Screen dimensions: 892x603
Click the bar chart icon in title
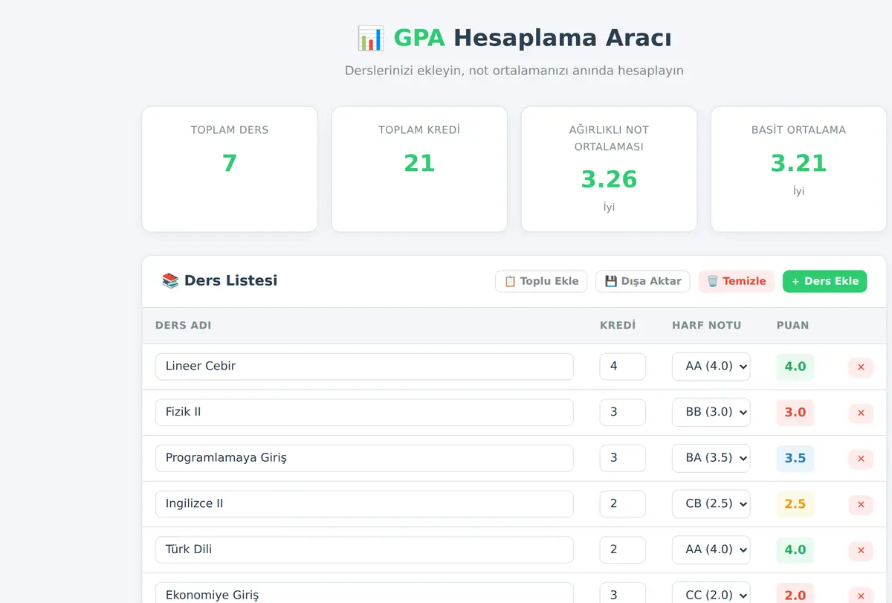point(370,38)
